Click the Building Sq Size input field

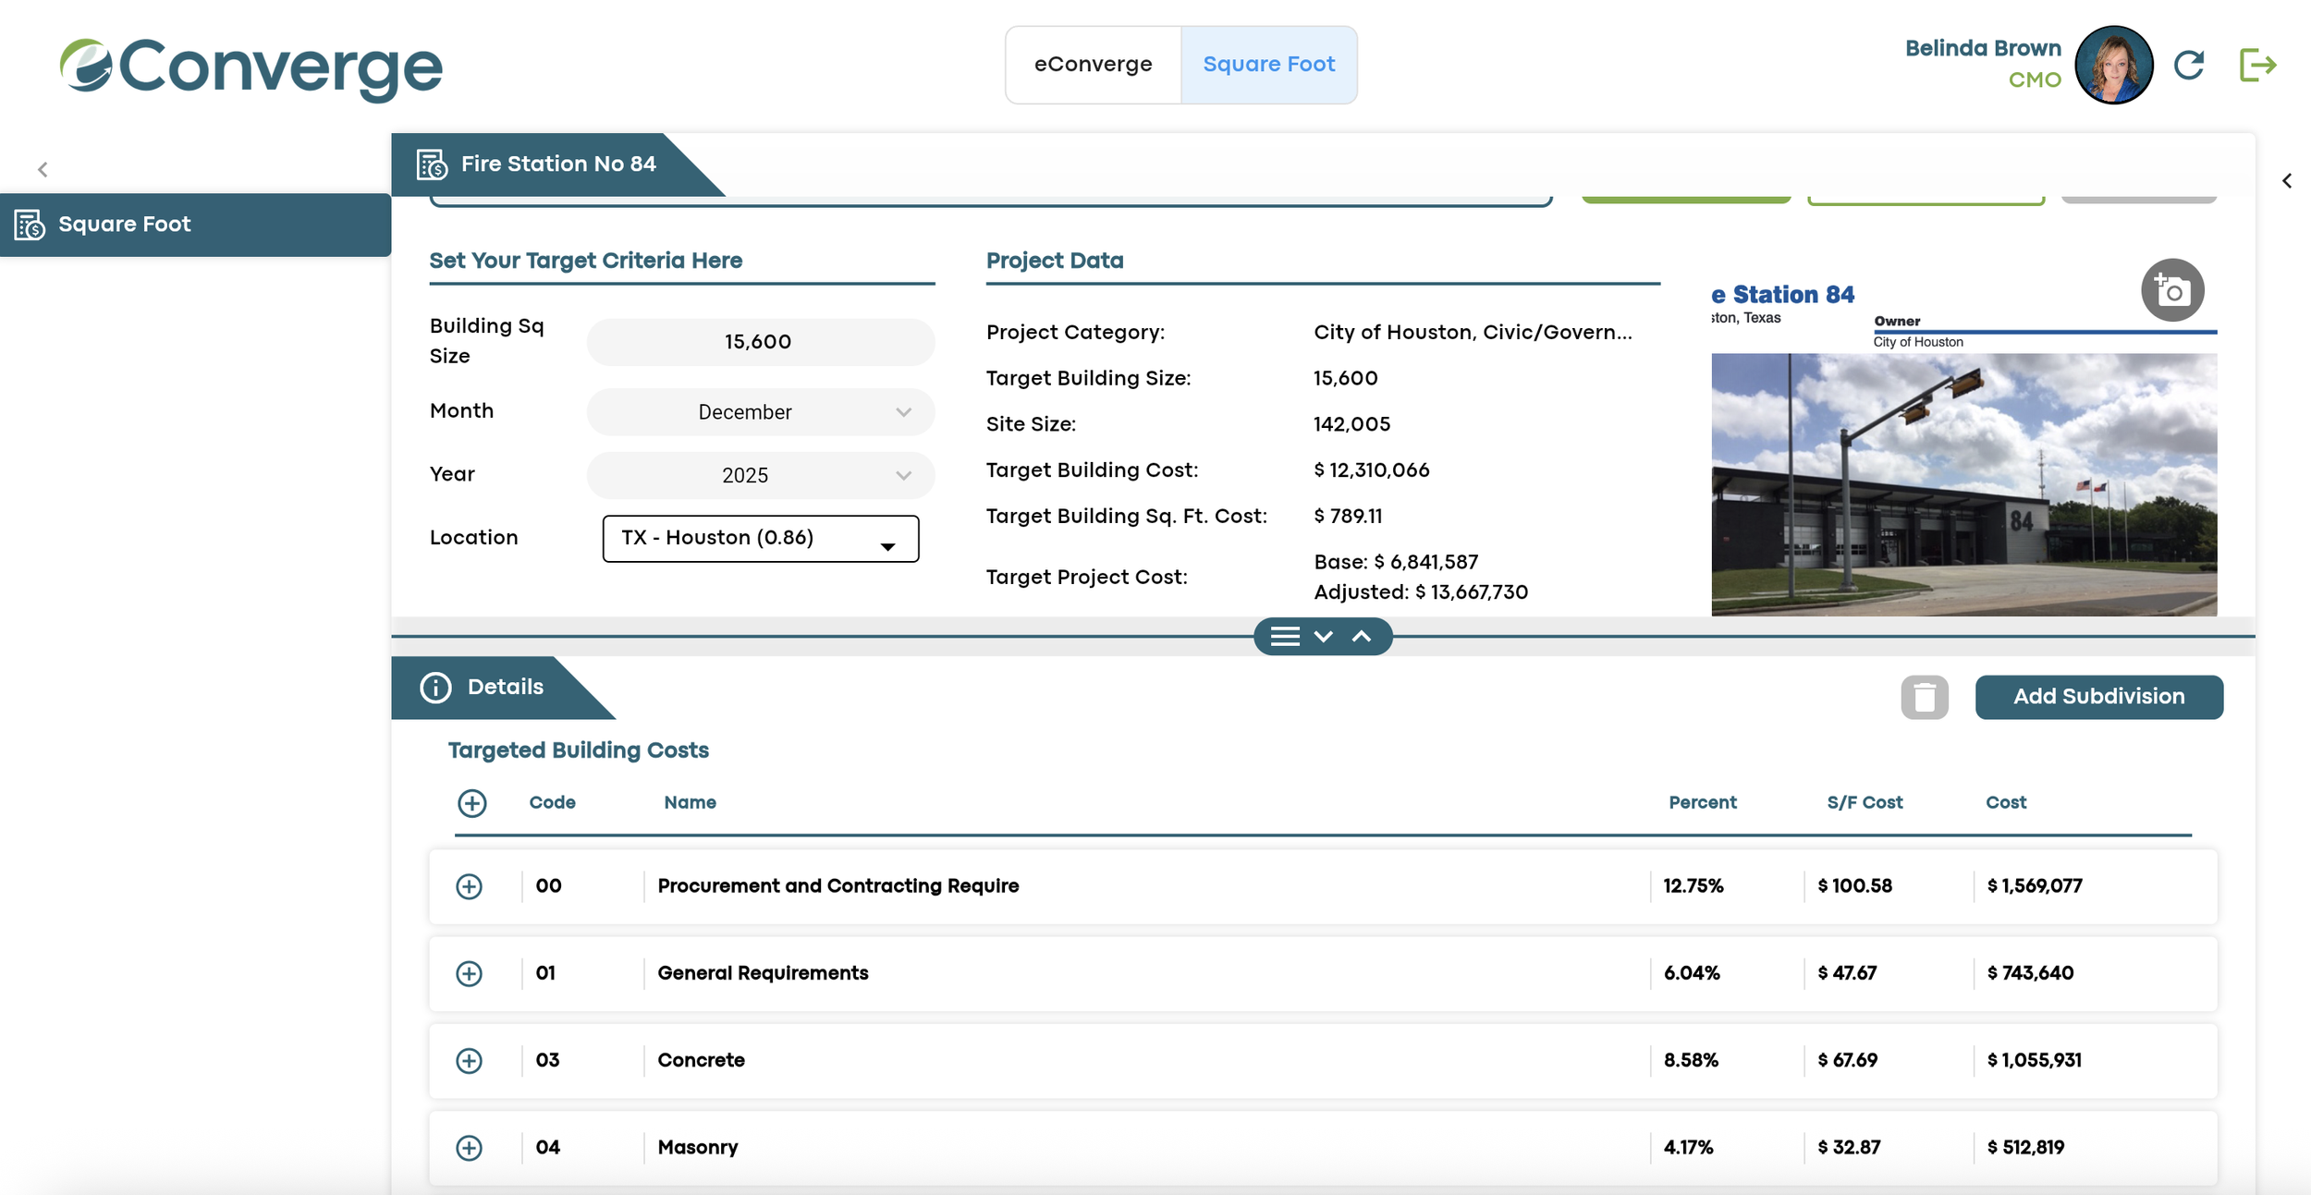click(760, 342)
